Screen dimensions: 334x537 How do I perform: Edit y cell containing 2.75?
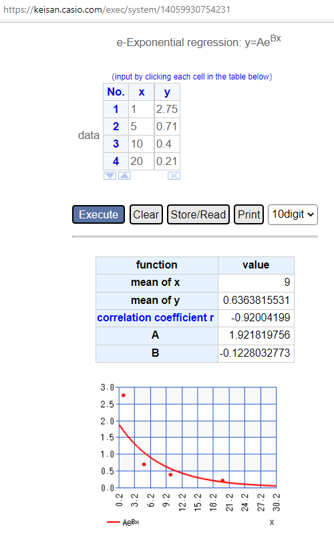[x=167, y=110]
